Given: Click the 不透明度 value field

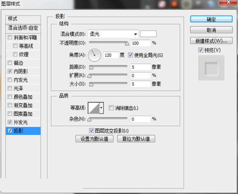Looking at the screenshot, I should point(141,43).
